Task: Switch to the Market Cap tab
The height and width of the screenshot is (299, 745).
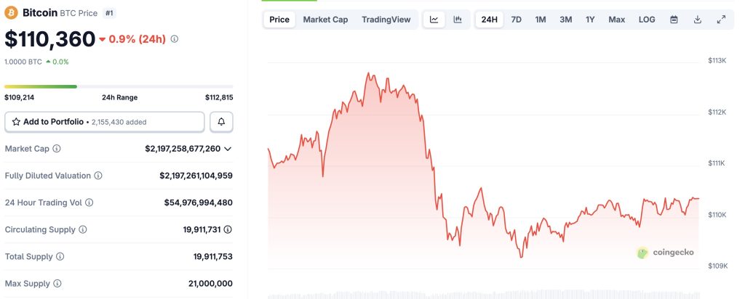Action: 325,20
